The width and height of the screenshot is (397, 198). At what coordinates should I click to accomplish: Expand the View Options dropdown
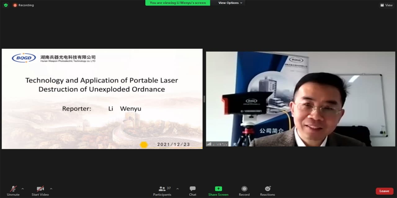tap(230, 3)
